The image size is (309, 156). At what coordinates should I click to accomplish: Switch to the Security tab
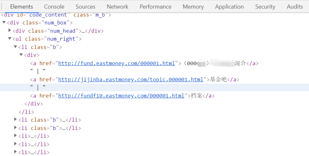click(x=265, y=7)
